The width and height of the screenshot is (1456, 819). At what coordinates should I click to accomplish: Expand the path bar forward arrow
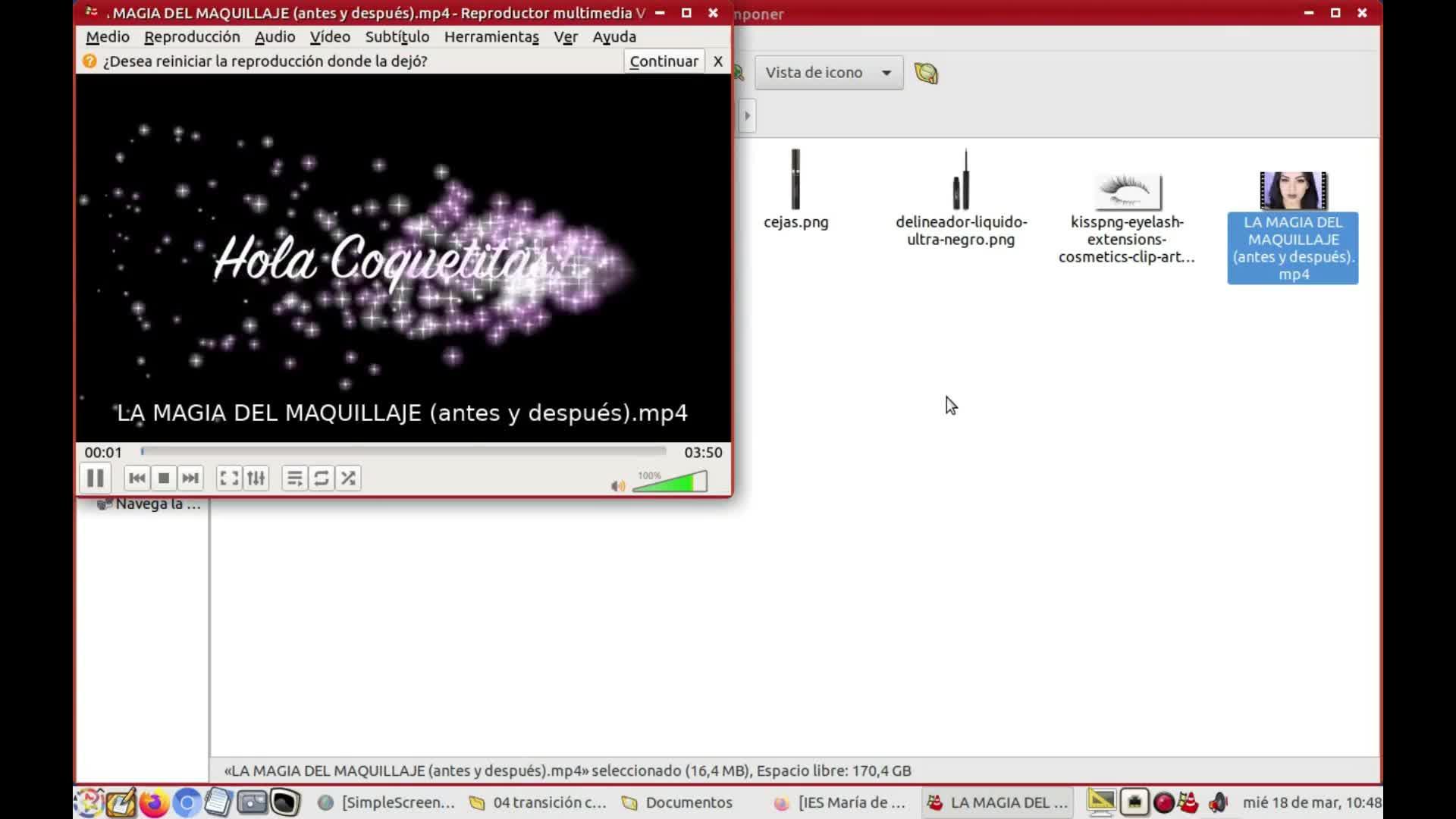747,116
